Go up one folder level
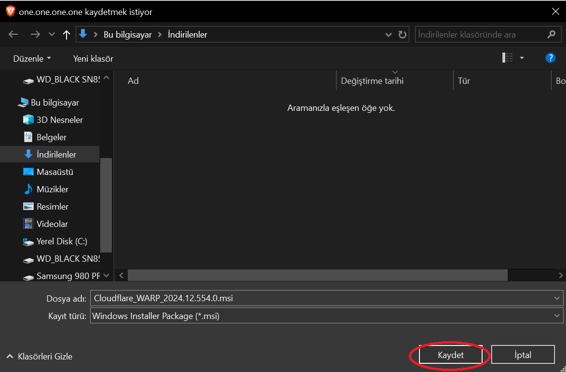The width and height of the screenshot is (566, 372). (67, 35)
